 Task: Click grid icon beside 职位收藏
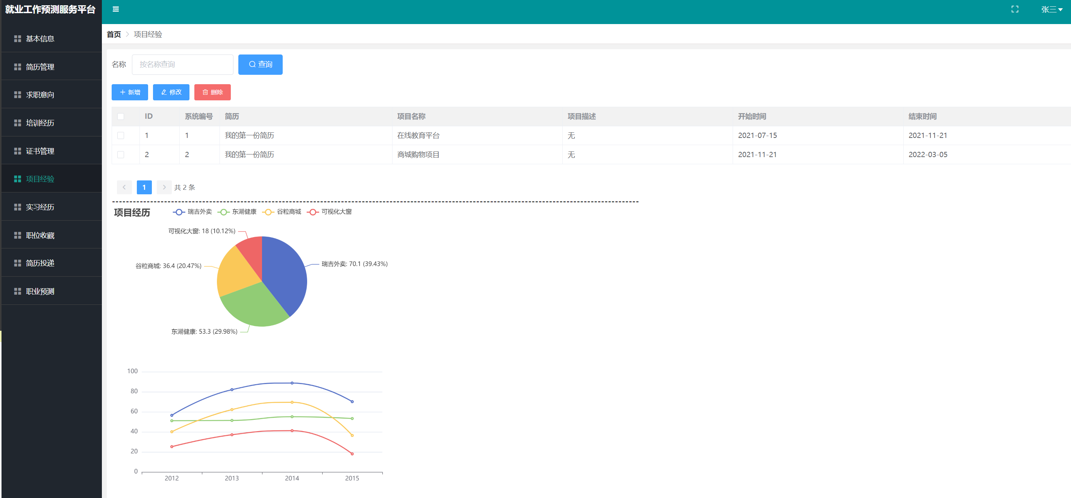pyautogui.click(x=17, y=235)
